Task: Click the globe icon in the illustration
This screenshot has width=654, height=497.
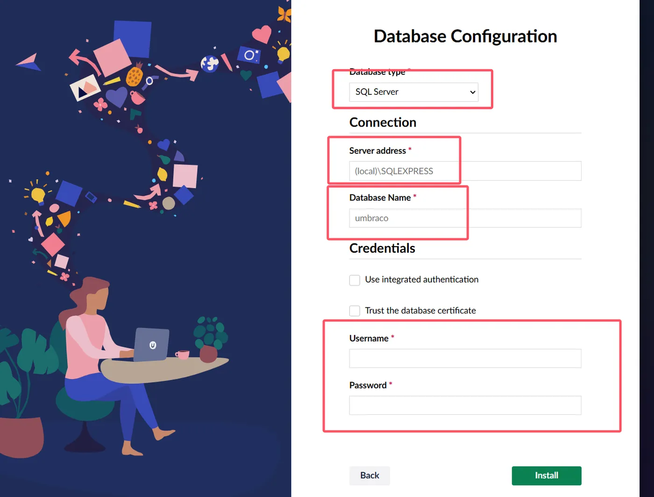Action: [x=210, y=63]
